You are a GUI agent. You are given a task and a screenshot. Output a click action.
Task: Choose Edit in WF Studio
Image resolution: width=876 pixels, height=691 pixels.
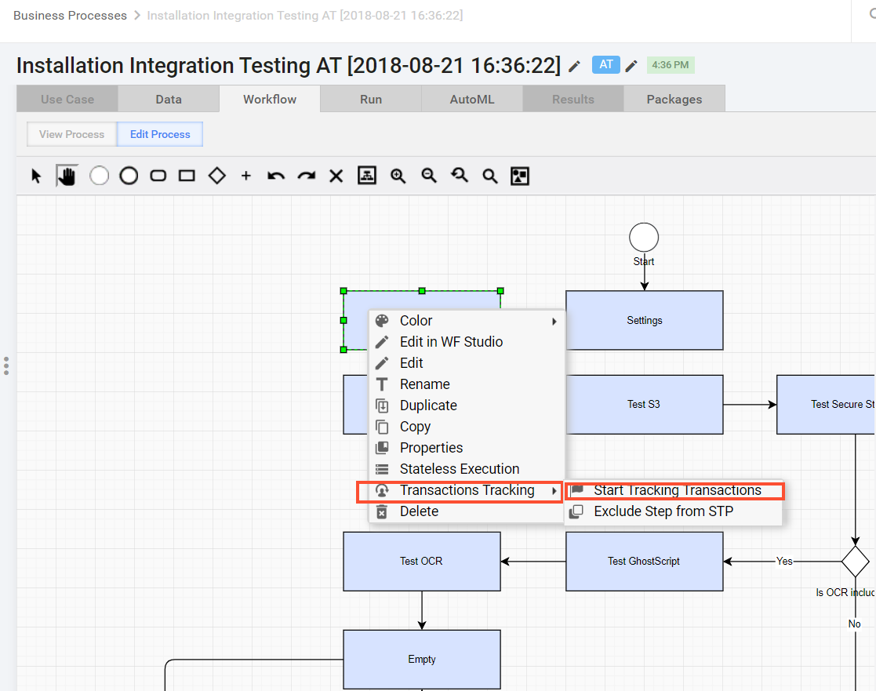point(467,342)
